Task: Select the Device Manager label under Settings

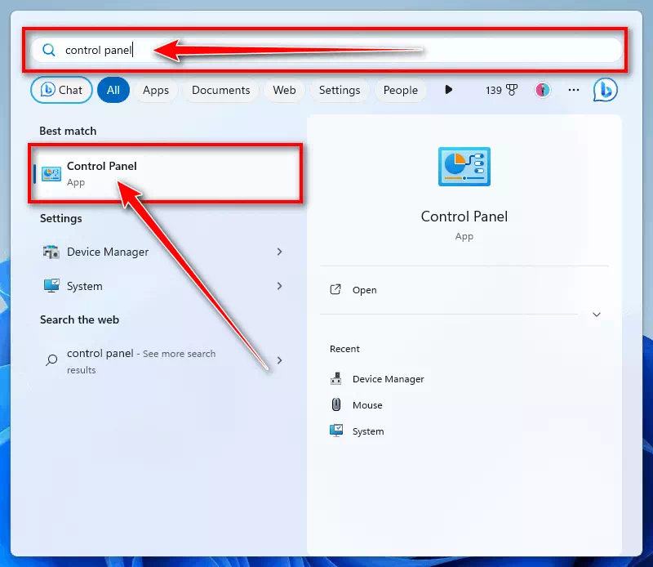Action: click(x=108, y=252)
